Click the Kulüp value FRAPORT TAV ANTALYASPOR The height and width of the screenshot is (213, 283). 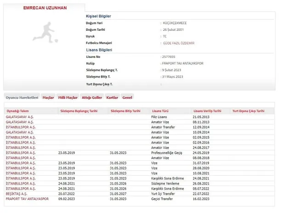point(184,64)
